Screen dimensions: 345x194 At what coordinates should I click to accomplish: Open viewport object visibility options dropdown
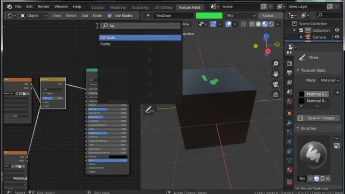203,24
